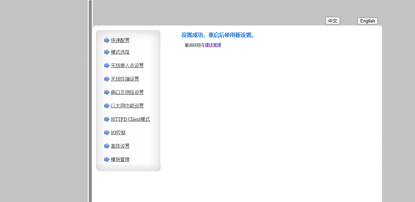Viewport: 415px width, 202px height.
Task: Select the arrow icon next to 以太网功能设置
Action: pyautogui.click(x=107, y=106)
